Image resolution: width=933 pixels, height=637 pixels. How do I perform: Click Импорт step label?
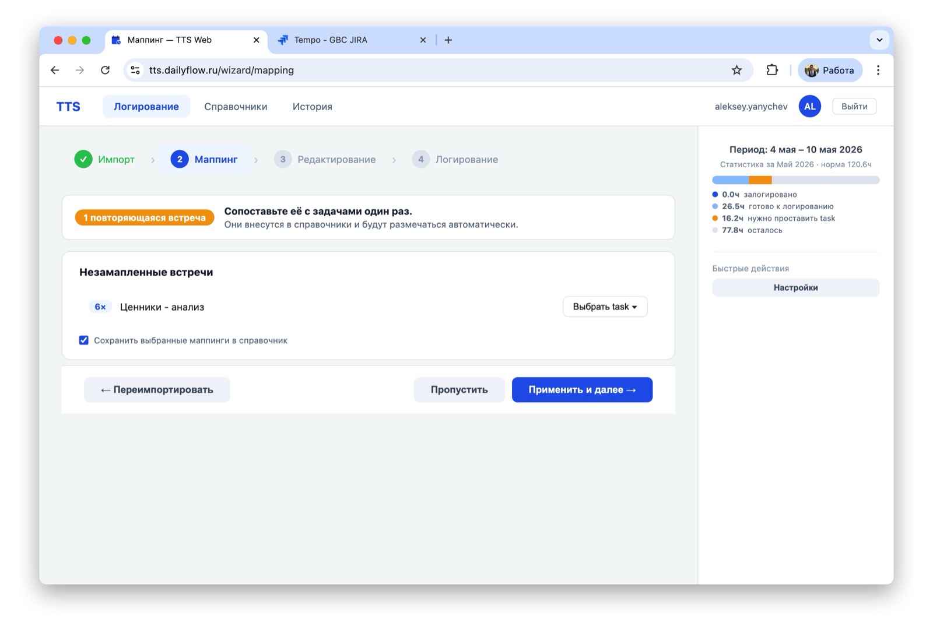tap(116, 159)
